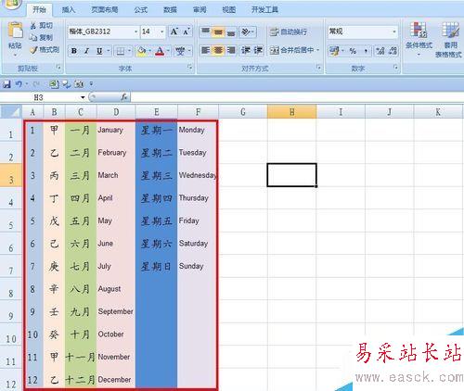
Task: Select the Format Painter brush
Action: tap(33, 49)
